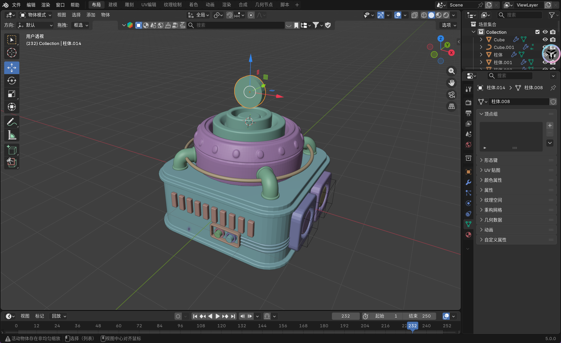The height and width of the screenshot is (343, 561).
Task: Expand the Cube.001 tree item
Action: point(481,47)
